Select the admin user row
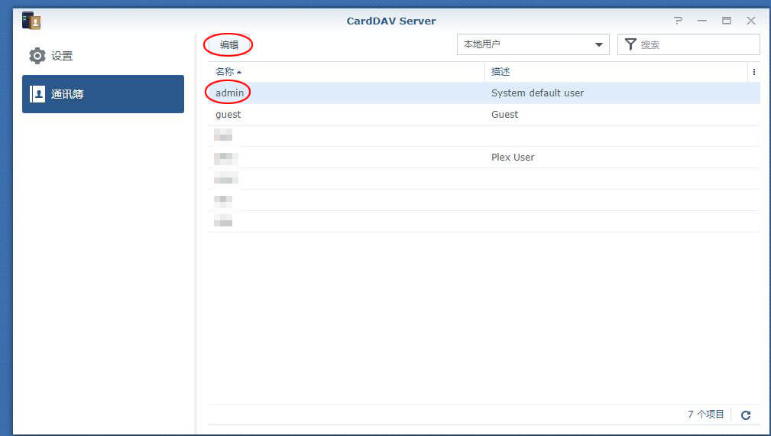Screen dimensions: 771x436 229,93
